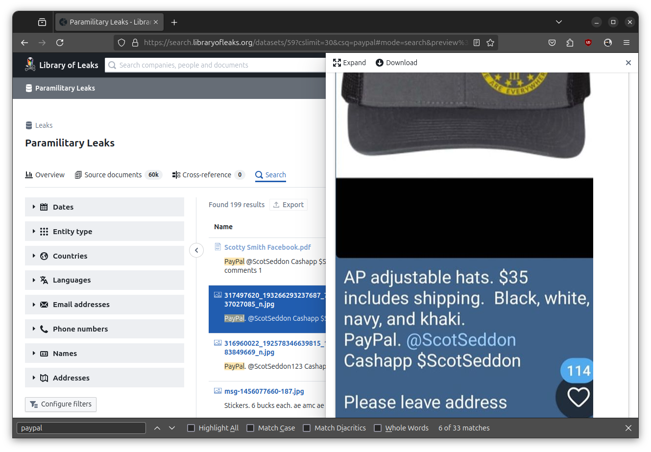The width and height of the screenshot is (651, 452).
Task: Expand the Entity type filter
Action: [104, 232]
